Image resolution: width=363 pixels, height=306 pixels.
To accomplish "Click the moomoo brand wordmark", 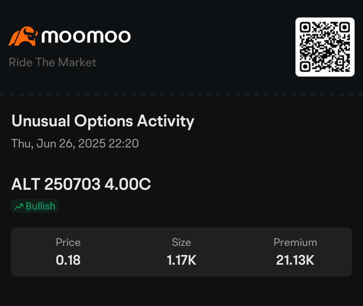I will (x=86, y=37).
